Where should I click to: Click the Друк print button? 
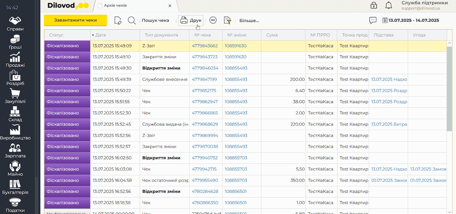point(191,21)
